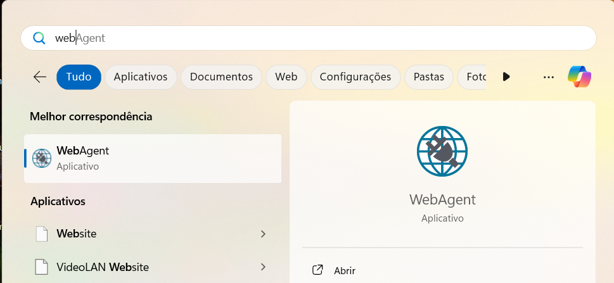
Task: Show more filters with the play arrow
Action: (506, 77)
